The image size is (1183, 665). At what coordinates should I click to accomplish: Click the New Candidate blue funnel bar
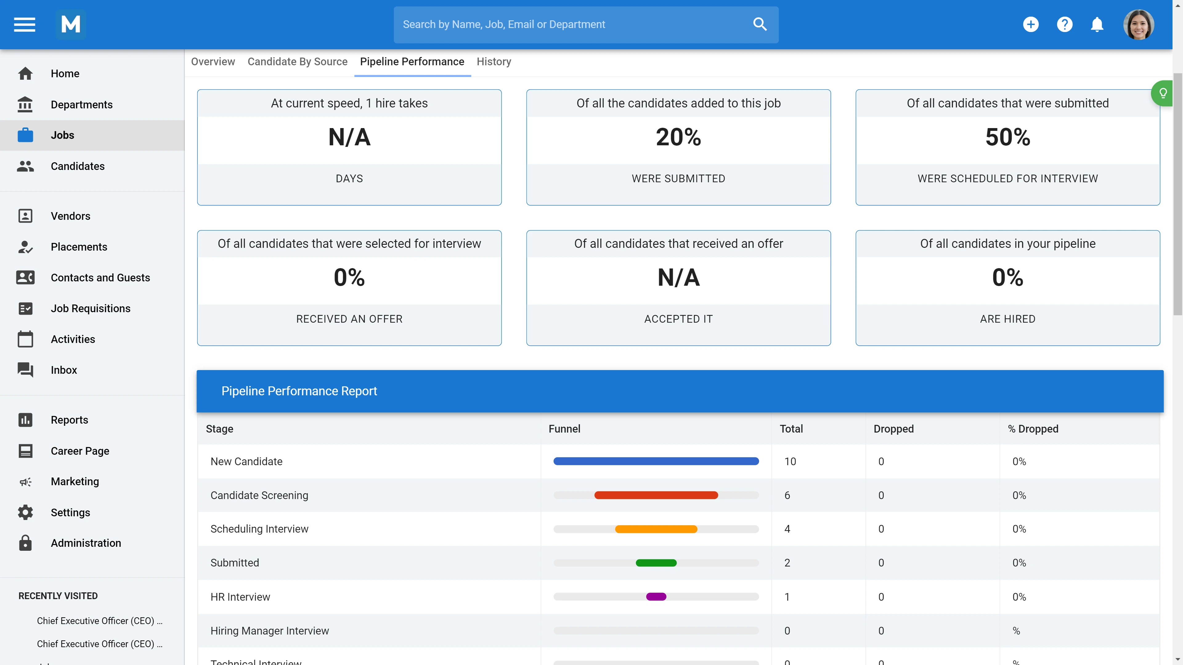click(656, 461)
